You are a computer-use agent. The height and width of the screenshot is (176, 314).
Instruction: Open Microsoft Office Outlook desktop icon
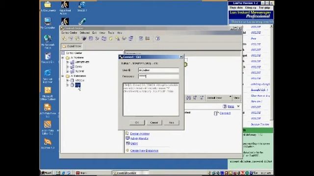click(48, 93)
